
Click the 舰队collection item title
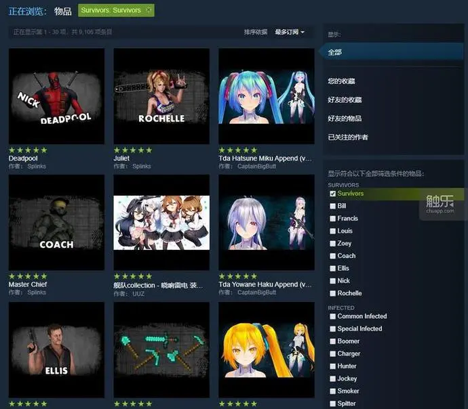pos(158,285)
